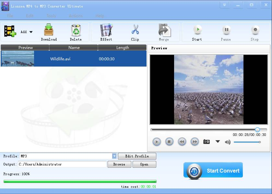The height and width of the screenshot is (194, 272).
Task: Click the preview seek bar handle
Action: click(257, 130)
